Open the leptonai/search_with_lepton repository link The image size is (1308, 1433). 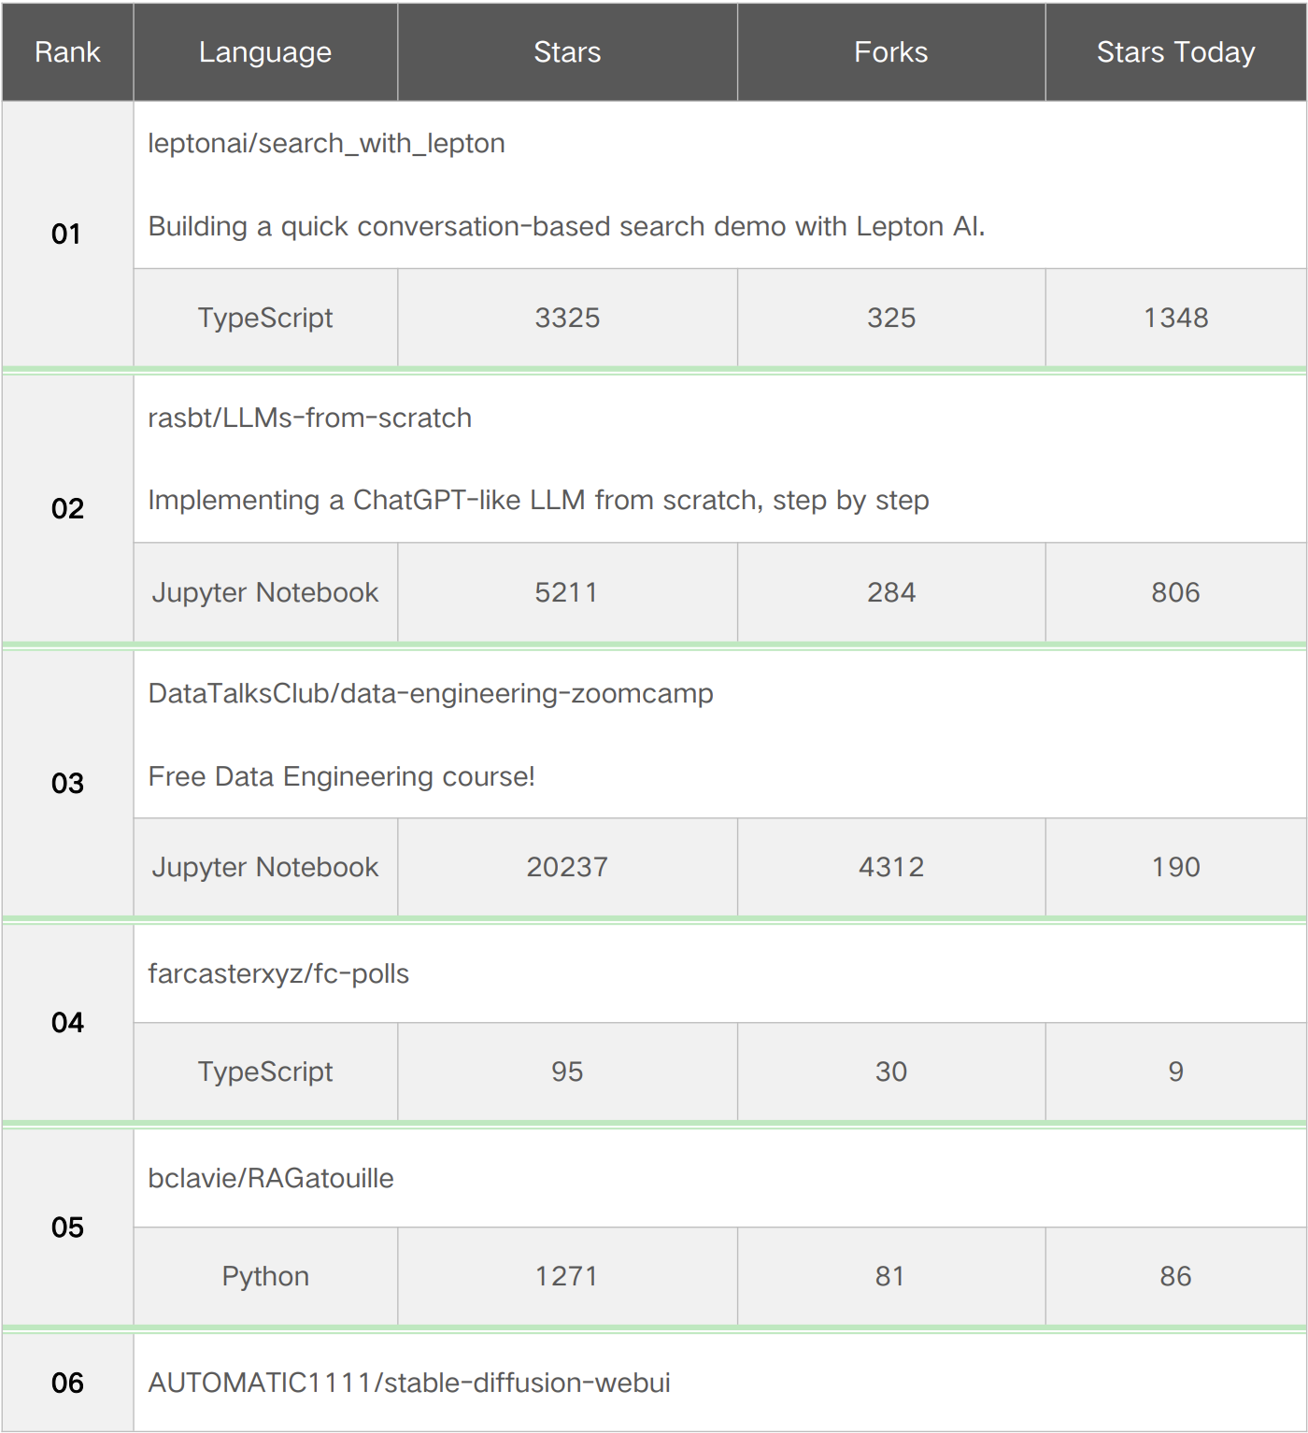[326, 144]
